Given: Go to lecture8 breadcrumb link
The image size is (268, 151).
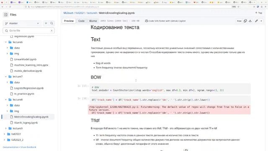Looking at the screenshot, I should [x=92, y=13].
